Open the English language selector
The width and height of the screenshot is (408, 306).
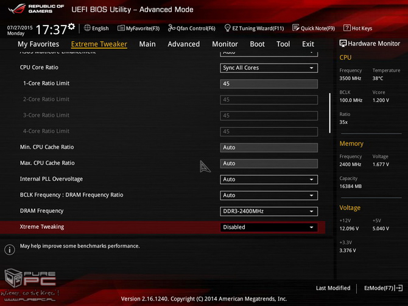tap(96, 28)
